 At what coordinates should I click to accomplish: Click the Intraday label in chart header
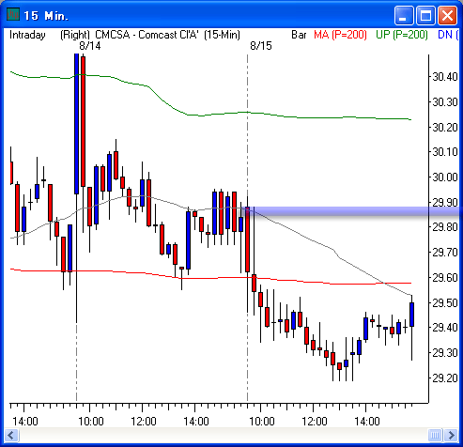pyautogui.click(x=27, y=35)
